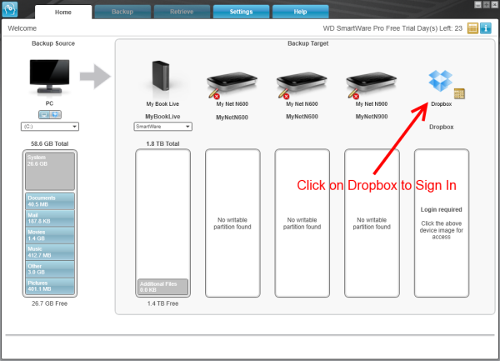Screen dimensions: 500x361
Task: Click "Click the above device image for access"
Action: coord(442,230)
